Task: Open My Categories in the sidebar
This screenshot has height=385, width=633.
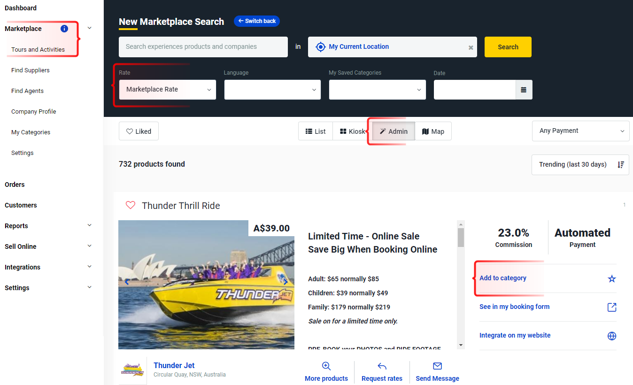Action: click(x=31, y=132)
